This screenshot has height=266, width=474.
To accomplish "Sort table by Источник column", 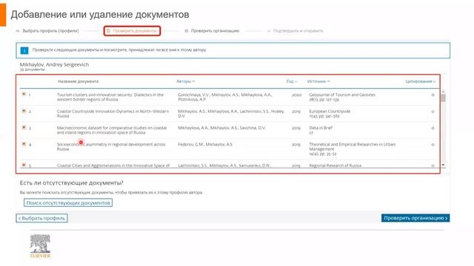I will click(318, 81).
